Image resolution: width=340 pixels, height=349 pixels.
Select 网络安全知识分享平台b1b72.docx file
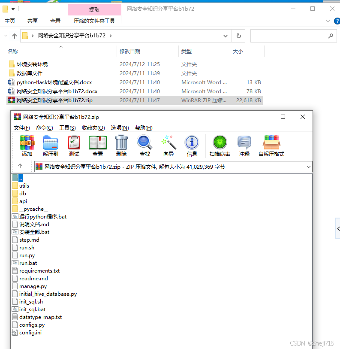(57, 91)
